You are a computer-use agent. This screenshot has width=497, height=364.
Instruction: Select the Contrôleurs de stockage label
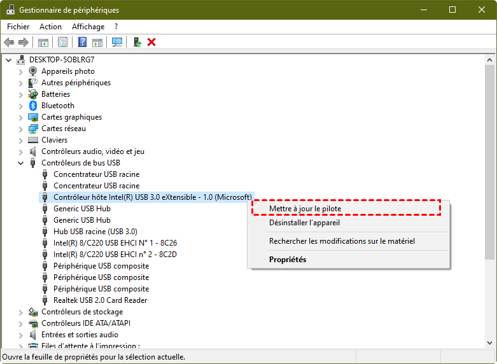click(82, 312)
